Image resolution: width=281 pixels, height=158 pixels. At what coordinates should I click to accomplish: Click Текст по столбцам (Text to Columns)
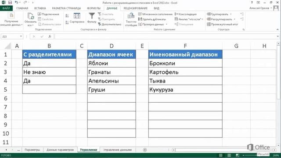(x=131, y=20)
